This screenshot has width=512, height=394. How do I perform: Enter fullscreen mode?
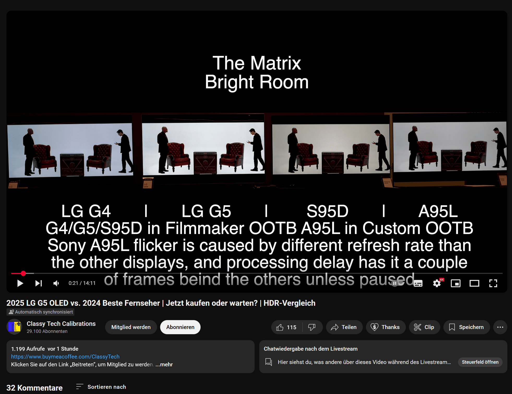(493, 283)
